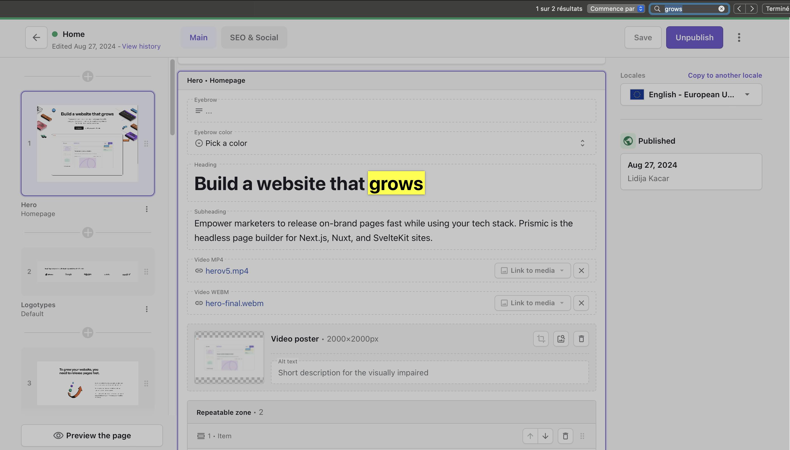Click the back arrow next to Home
790x450 pixels.
[36, 37]
